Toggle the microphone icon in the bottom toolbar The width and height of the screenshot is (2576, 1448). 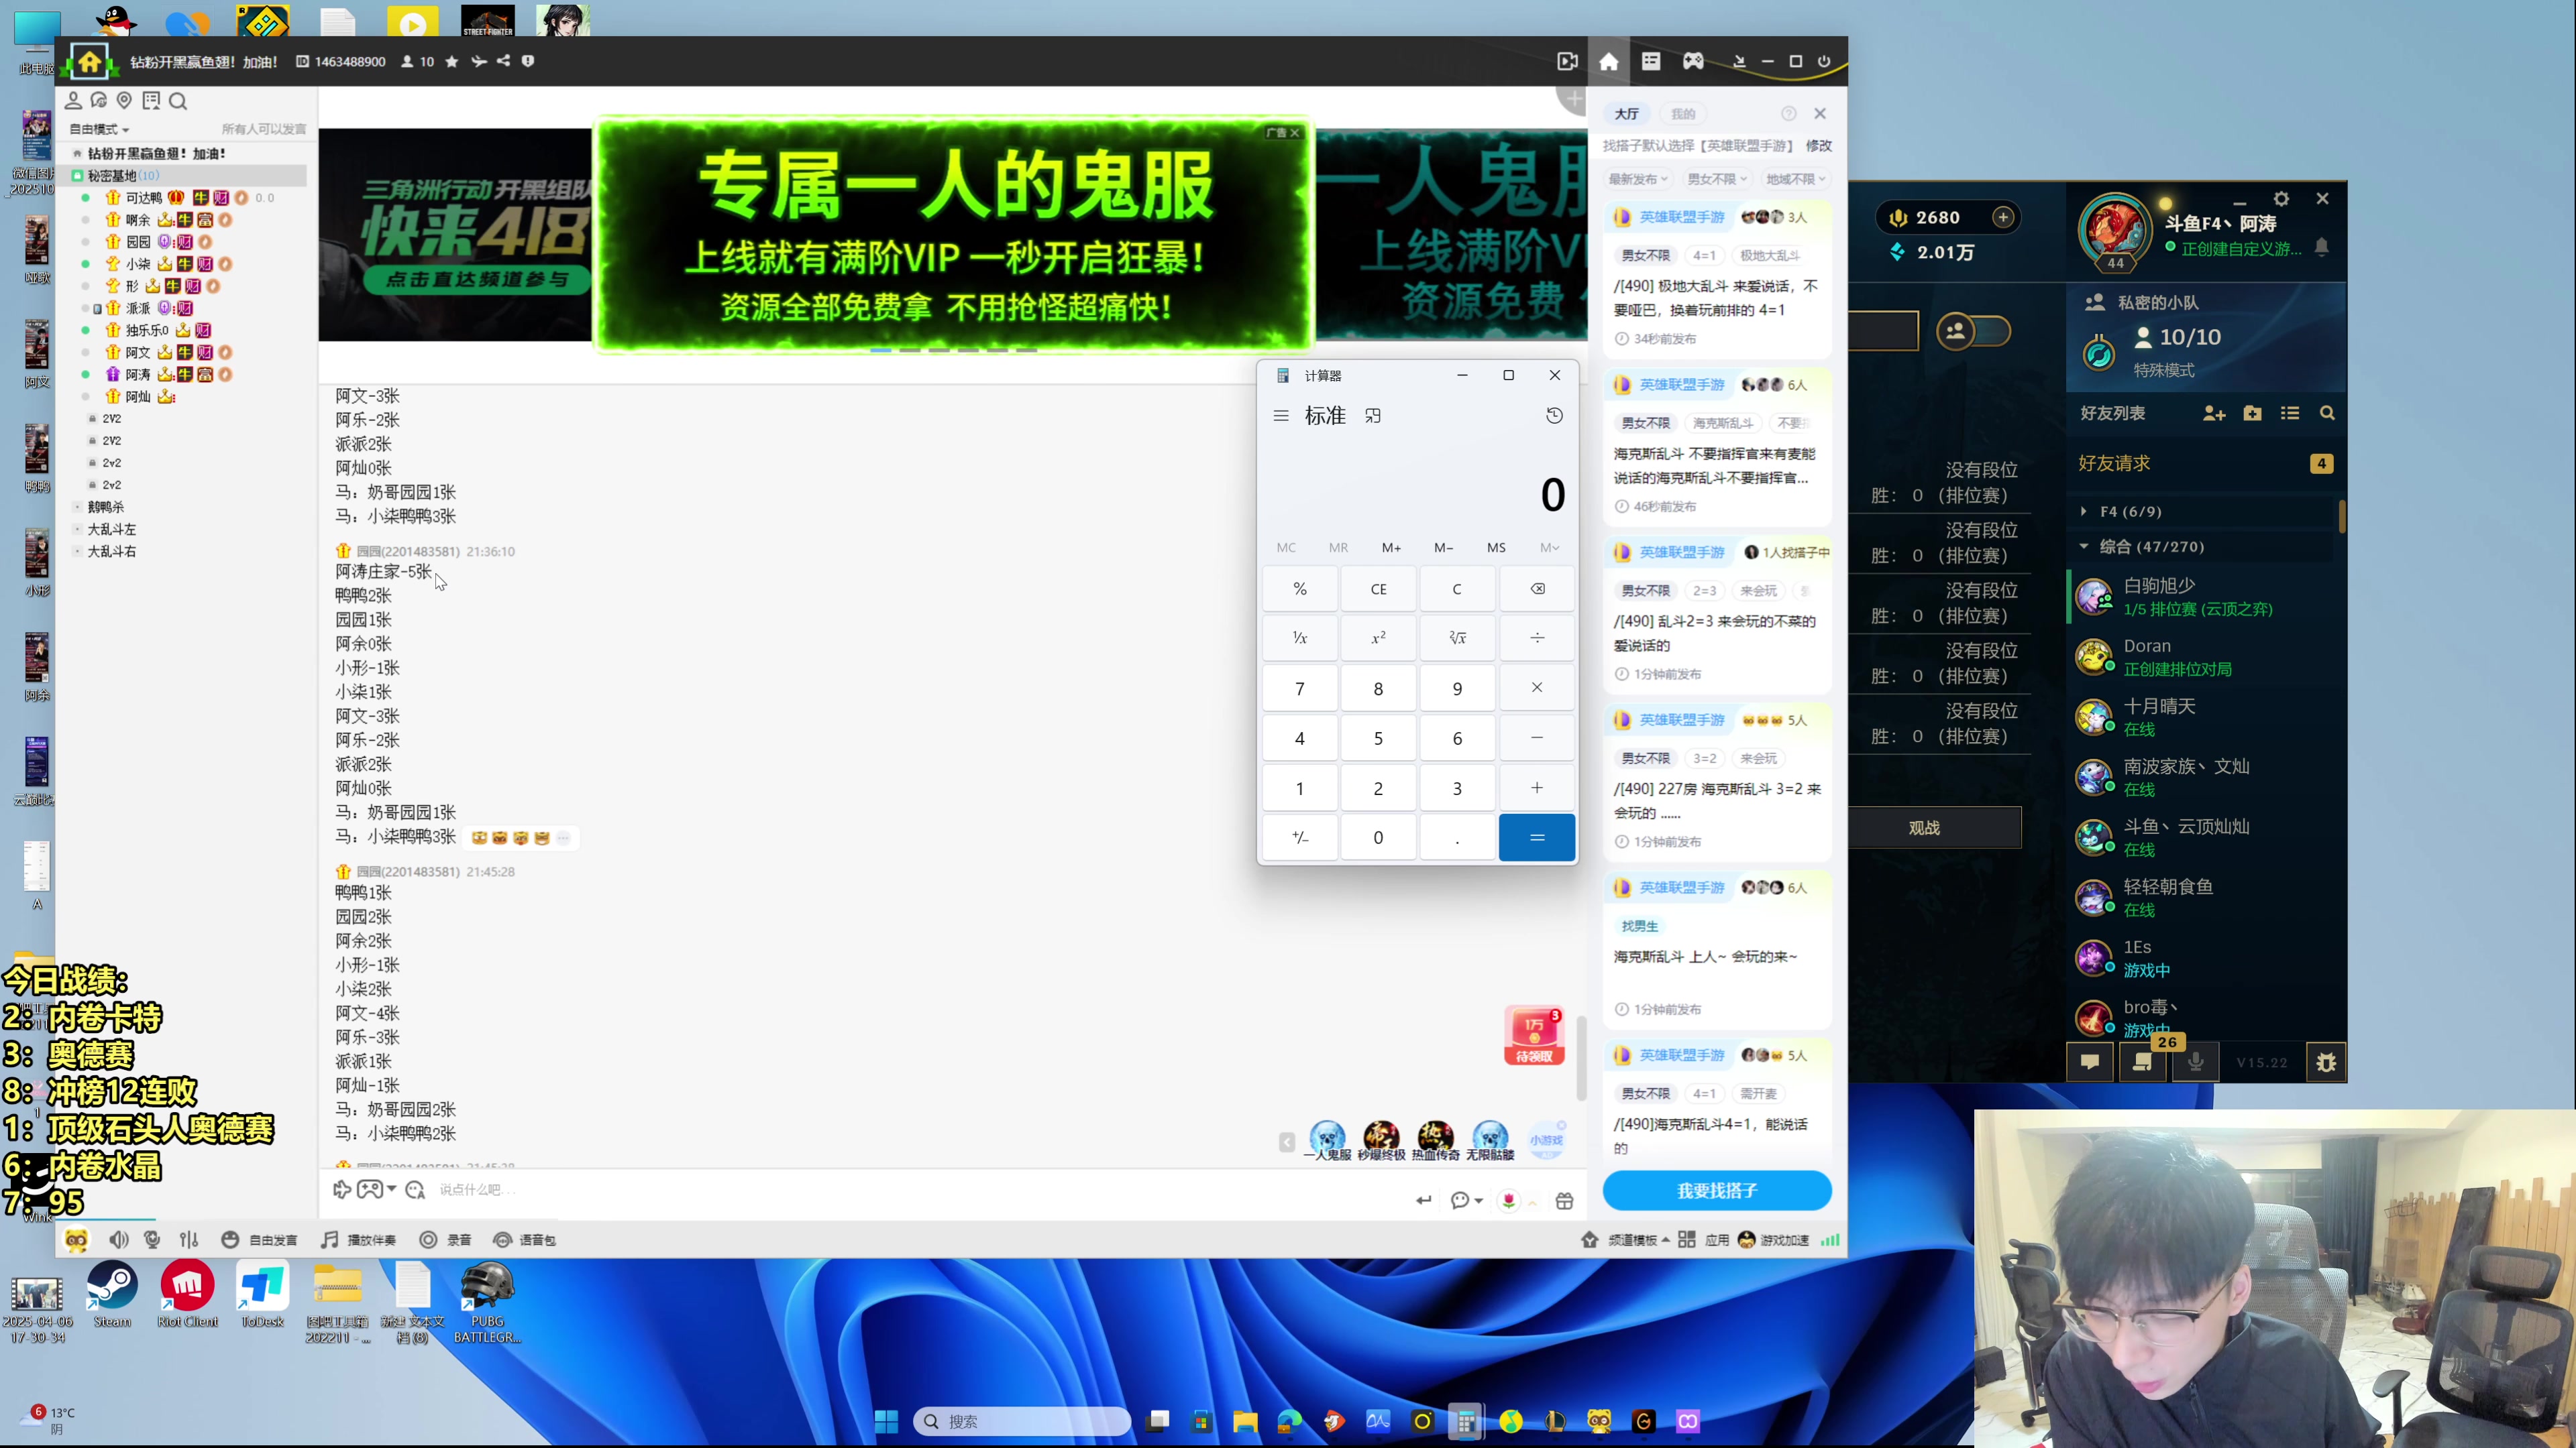click(152, 1239)
